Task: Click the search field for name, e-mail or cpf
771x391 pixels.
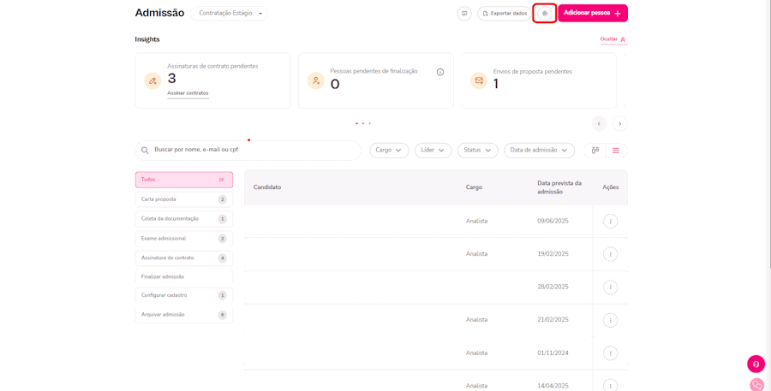Action: [248, 151]
